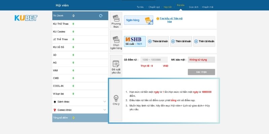Click the spade icon beside Sảnh khác
269x134 pixels.
pyautogui.click(x=55, y=102)
